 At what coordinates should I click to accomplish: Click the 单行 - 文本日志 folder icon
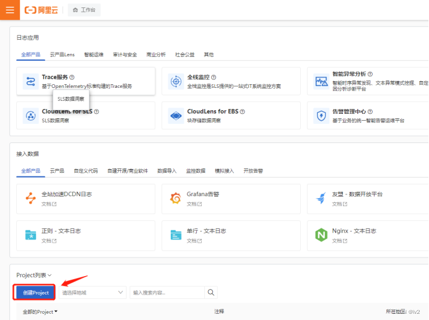point(176,235)
